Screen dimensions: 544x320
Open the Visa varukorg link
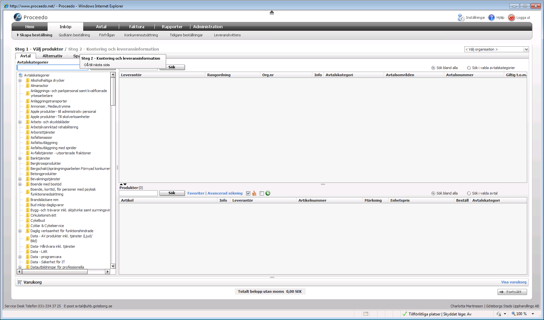pyautogui.click(x=514, y=282)
